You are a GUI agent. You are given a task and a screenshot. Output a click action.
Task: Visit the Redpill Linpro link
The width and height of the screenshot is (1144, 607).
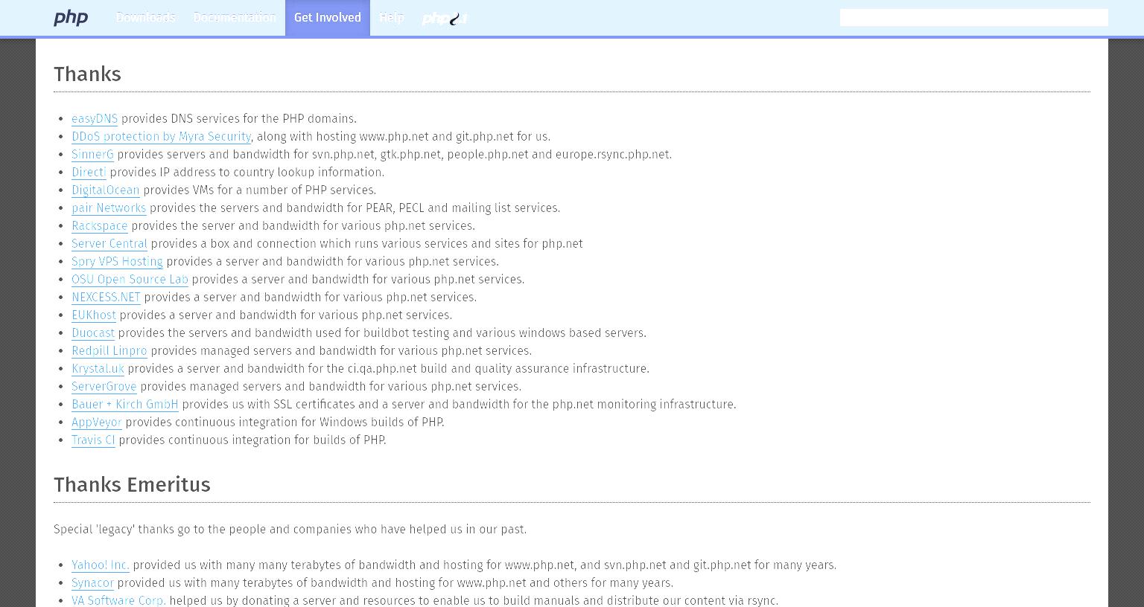coord(109,351)
